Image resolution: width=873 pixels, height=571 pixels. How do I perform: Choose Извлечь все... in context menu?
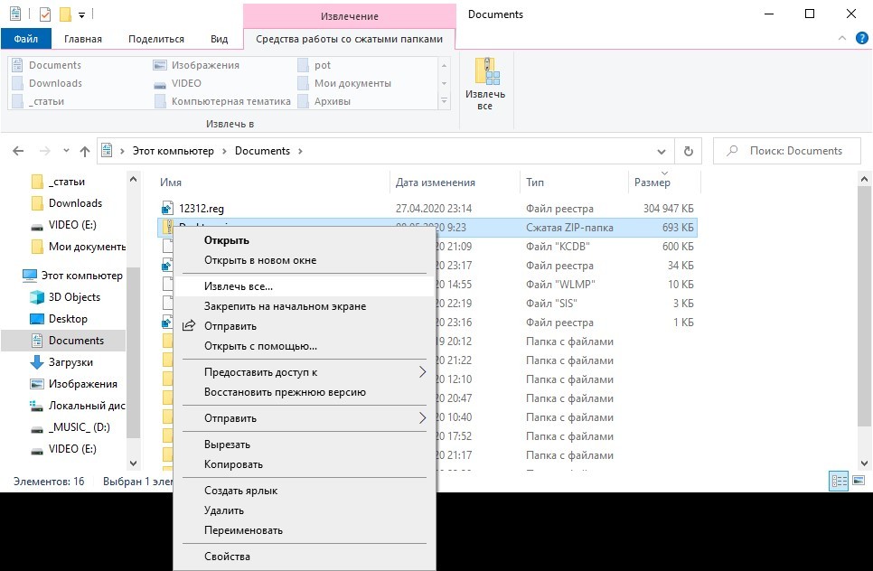[x=304, y=286]
